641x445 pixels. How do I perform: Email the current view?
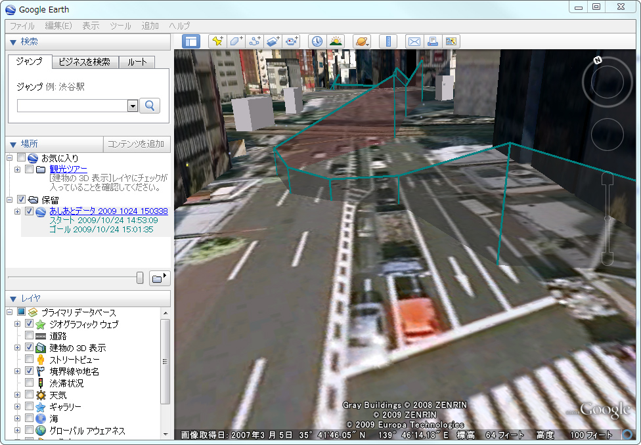414,41
